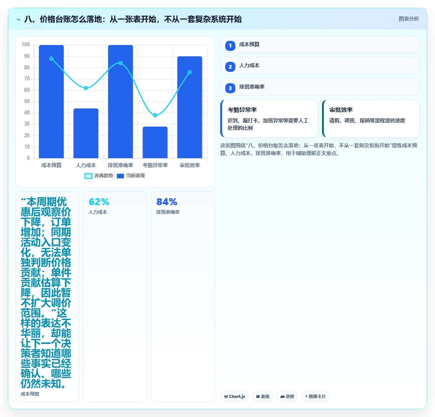Click the 成本预算 bar in chart
Image resolution: width=435 pixels, height=417 pixels.
pyautogui.click(x=51, y=101)
